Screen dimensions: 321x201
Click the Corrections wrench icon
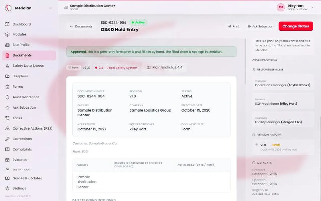[8, 139]
